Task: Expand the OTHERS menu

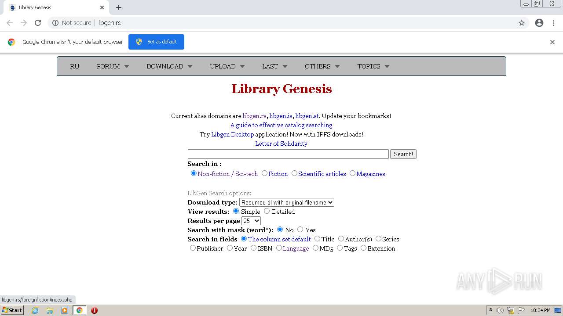Action: coord(322,66)
